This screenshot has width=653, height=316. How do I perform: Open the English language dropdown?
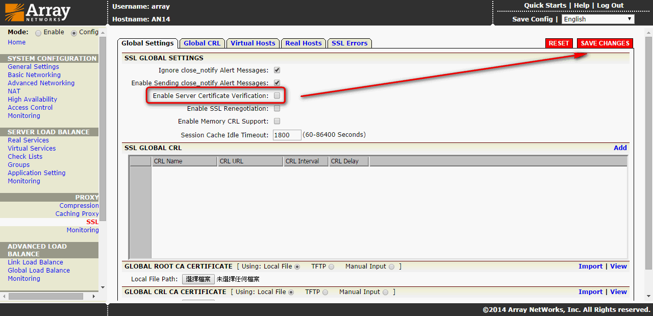(598, 19)
